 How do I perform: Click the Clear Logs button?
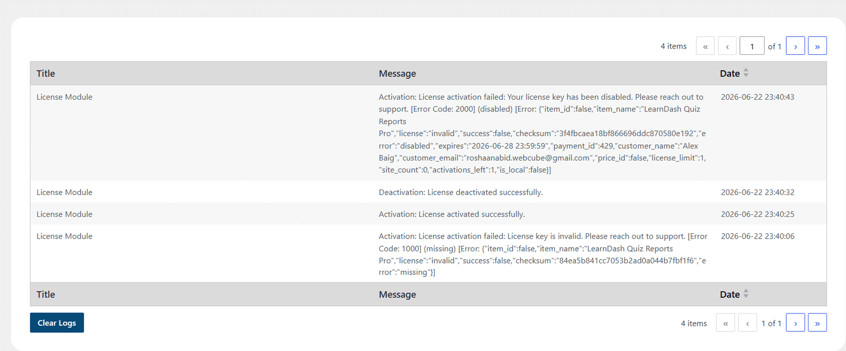point(57,322)
